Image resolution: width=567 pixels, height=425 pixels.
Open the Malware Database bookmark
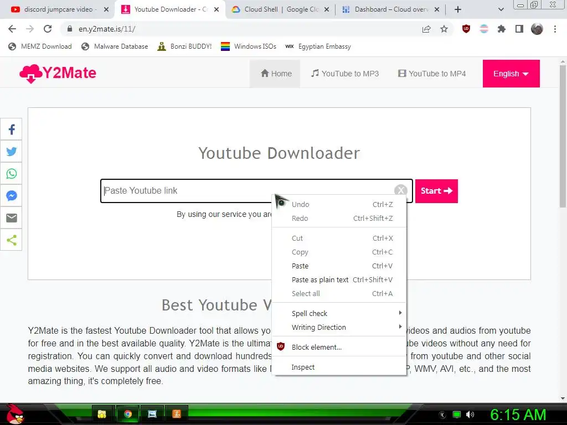tap(115, 46)
